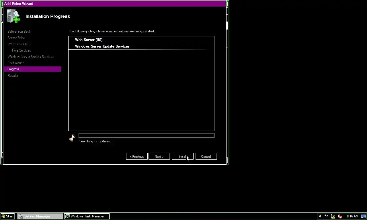Select Windows Server Update Services sidebar step
The image size is (367, 220).
[x=30, y=57]
